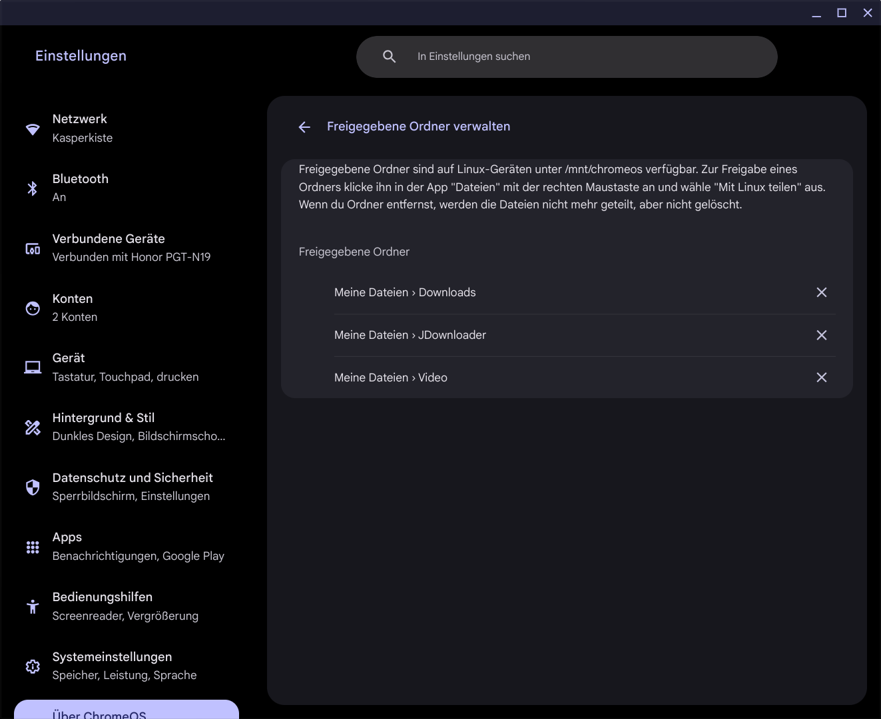This screenshot has width=881, height=719.
Task: Open the Bedienungshilfen section
Action: click(125, 606)
